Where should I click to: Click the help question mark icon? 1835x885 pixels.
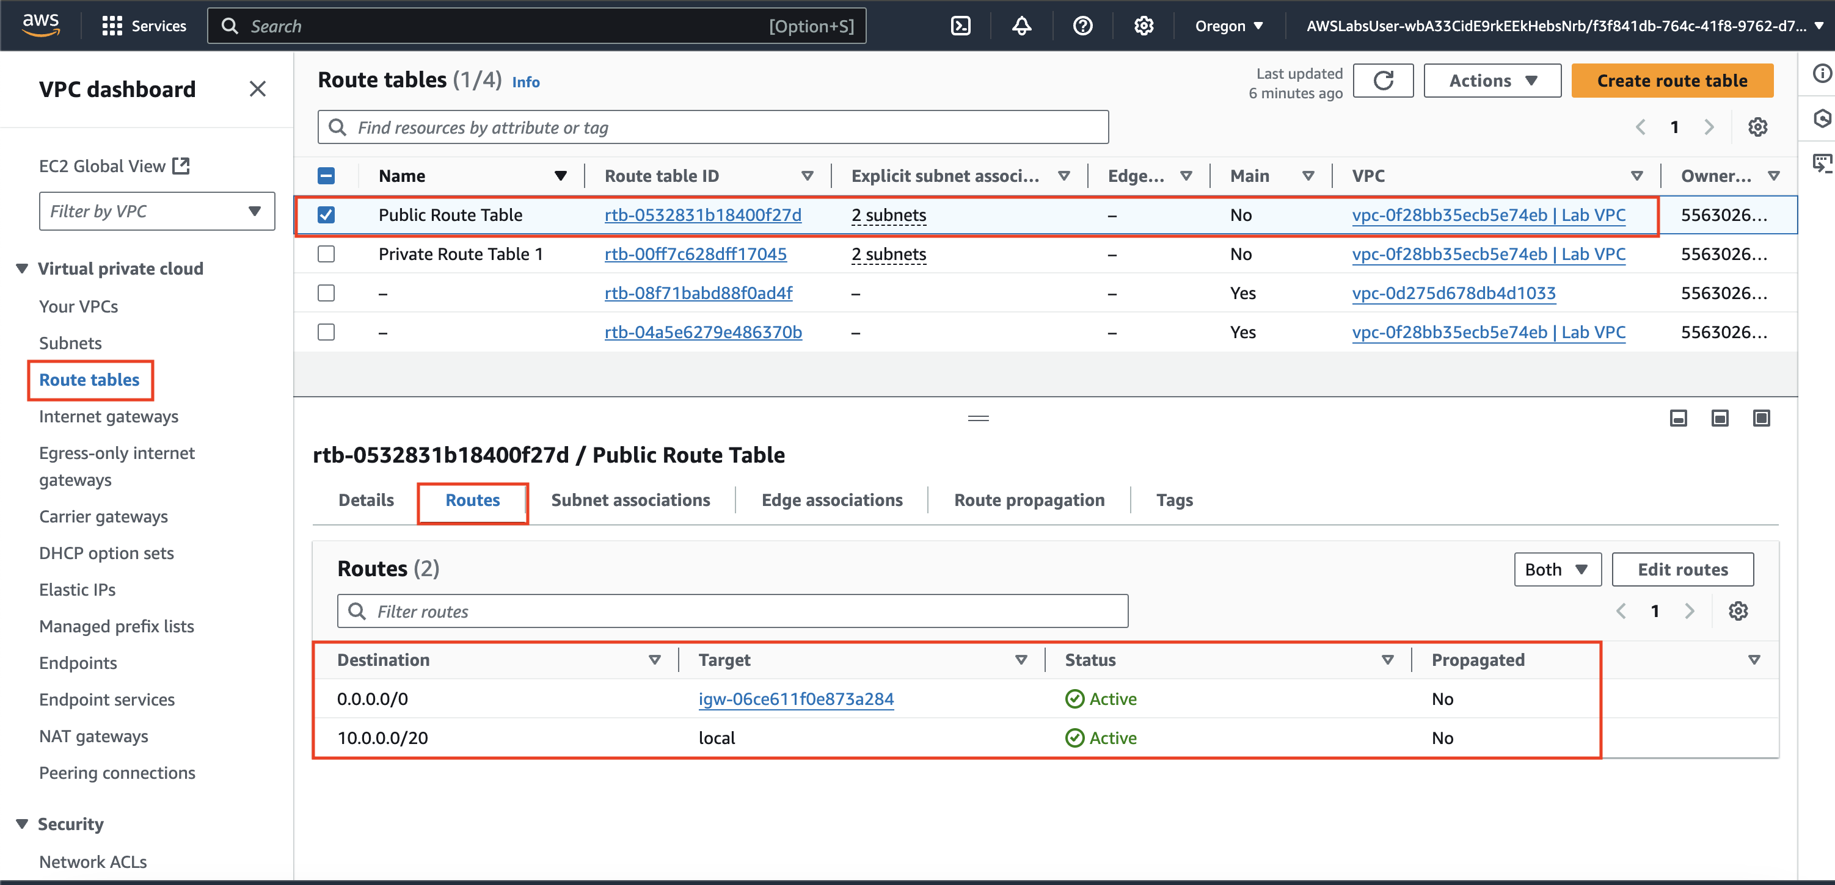click(x=1082, y=26)
